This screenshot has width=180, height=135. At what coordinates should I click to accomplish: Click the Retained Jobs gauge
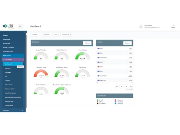62,73
